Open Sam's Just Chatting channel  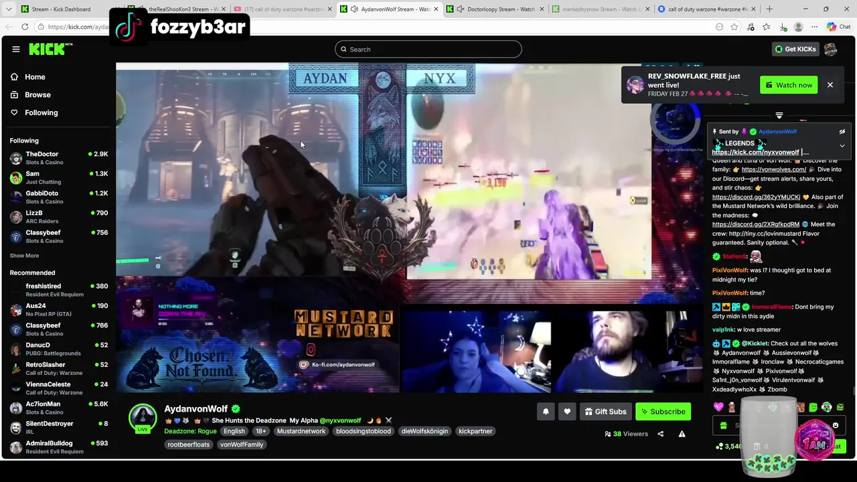(58, 177)
